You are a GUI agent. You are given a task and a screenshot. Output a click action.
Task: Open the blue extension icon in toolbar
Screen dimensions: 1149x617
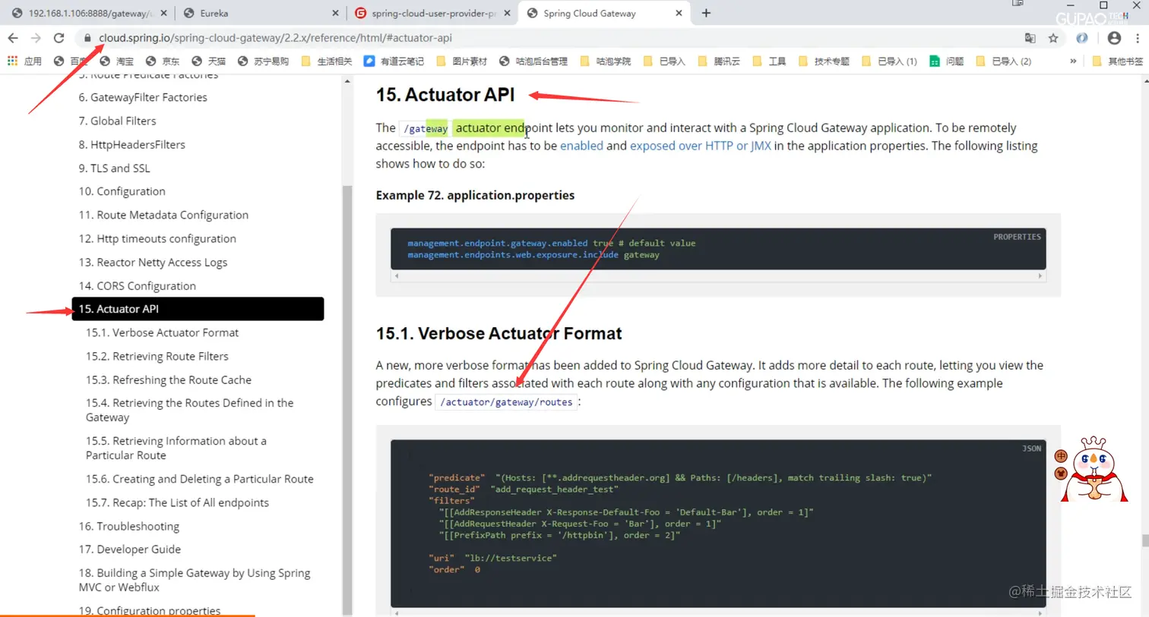click(x=1081, y=38)
